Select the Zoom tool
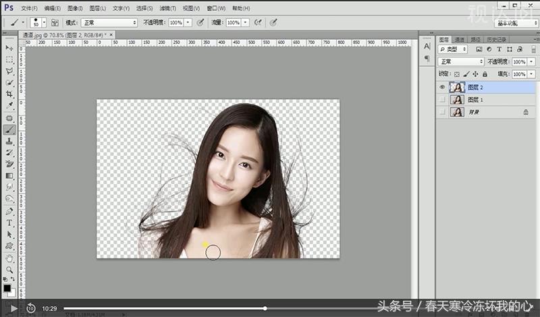 pyautogui.click(x=9, y=269)
